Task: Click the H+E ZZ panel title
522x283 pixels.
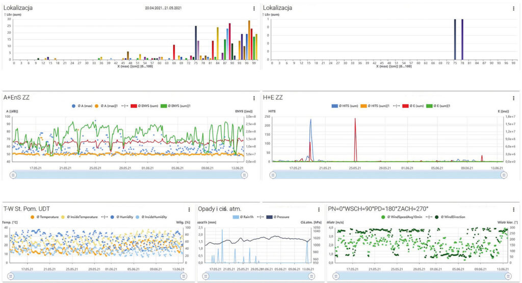Action: 273,98
